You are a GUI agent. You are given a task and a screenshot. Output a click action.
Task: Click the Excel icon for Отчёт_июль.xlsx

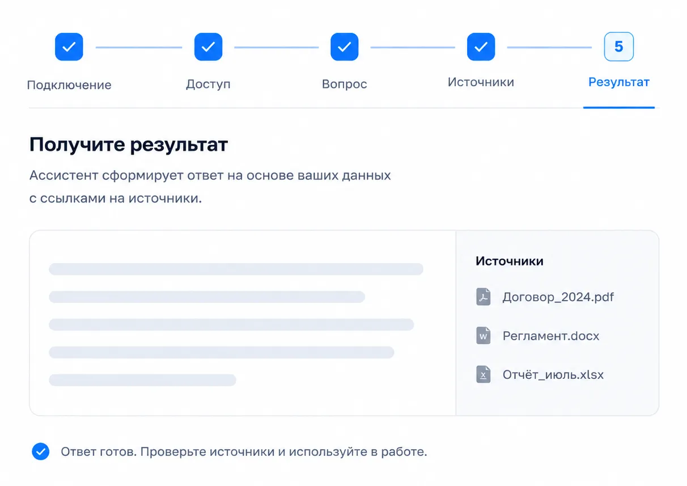483,375
